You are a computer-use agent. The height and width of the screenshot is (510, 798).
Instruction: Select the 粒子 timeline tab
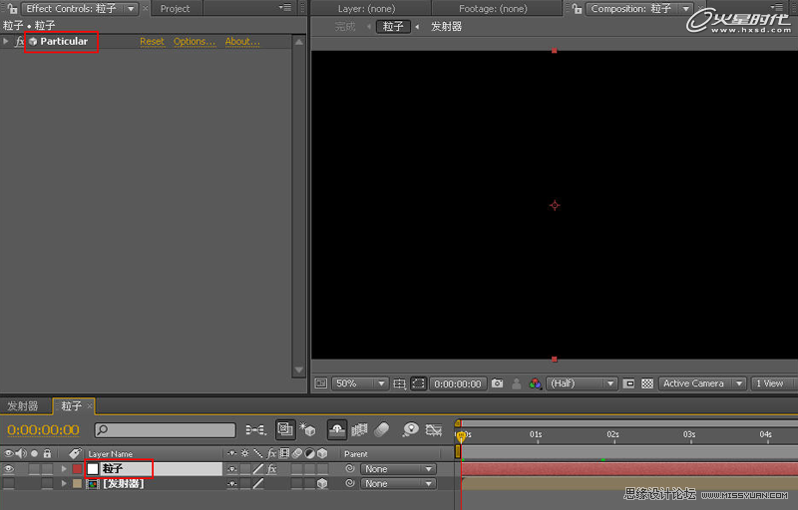(71, 405)
